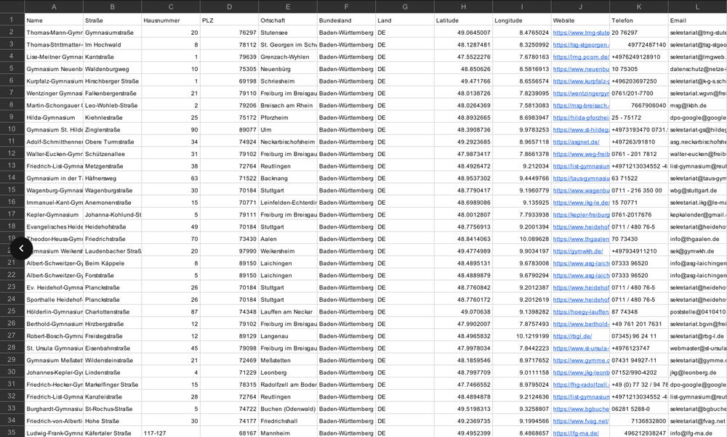Select the email cell 'jkg@leonberg.de'
The height and width of the screenshot is (437, 727).
[x=697, y=372]
